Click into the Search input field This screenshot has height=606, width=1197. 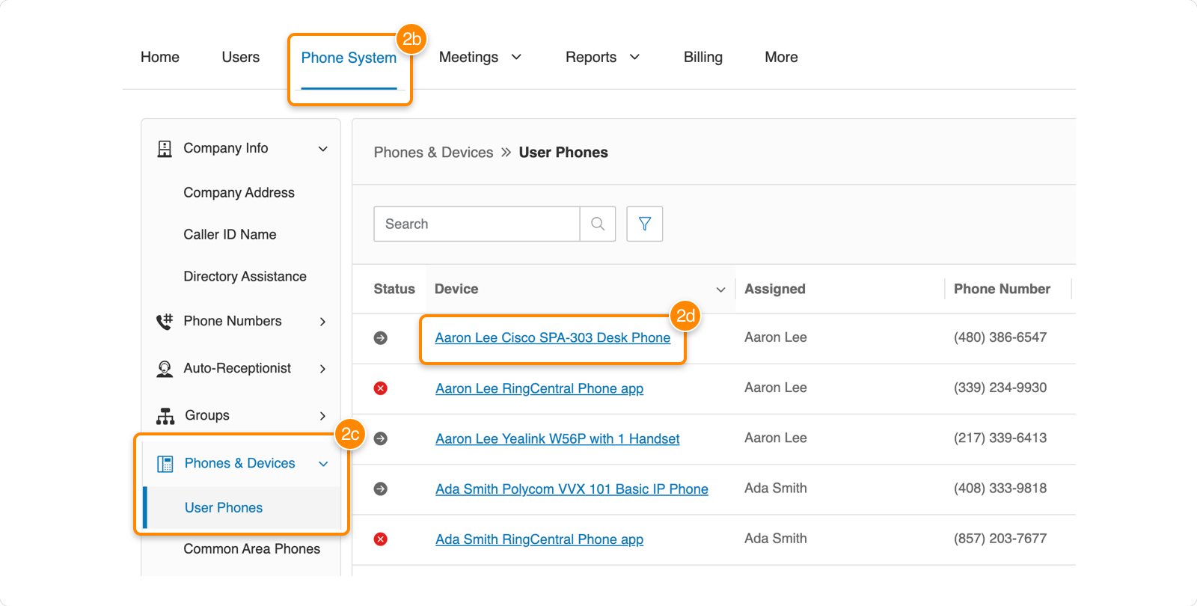tap(477, 224)
